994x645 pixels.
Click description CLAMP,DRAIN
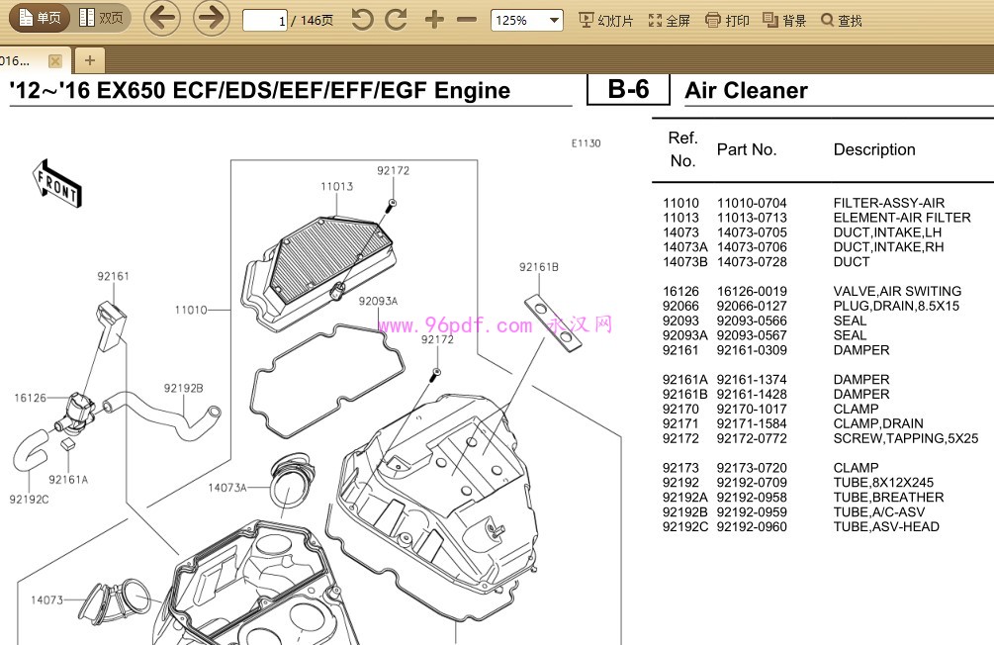click(878, 423)
